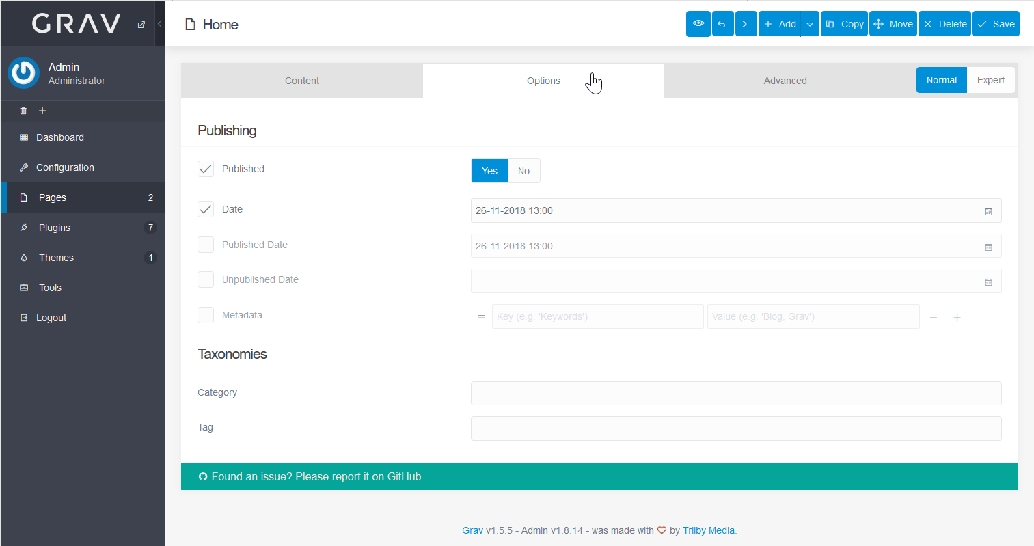The image size is (1034, 546).
Task: Expand the Add dropdown arrow
Action: [810, 24]
